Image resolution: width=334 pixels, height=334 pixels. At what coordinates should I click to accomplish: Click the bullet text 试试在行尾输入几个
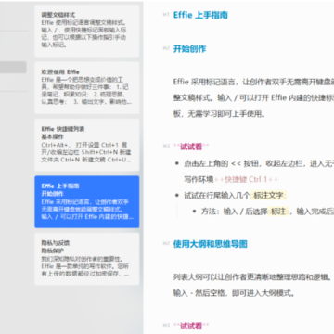tap(217, 196)
